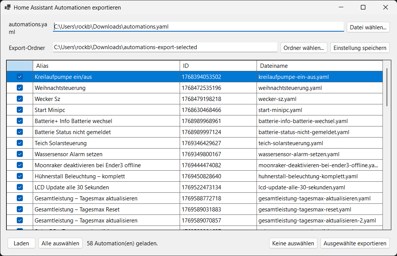
Task: Select ID cell 1769589070857
Action: pos(218,220)
